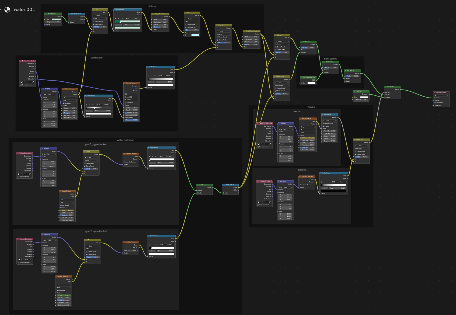The image size is (456, 315).
Task: Remove a color stop in the diffuse Color Ramp
Action: pos(118,18)
